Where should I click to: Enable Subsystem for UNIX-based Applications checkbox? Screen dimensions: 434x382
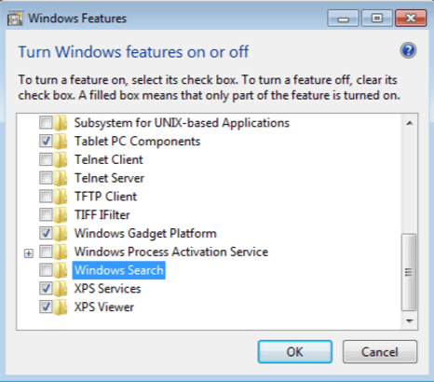[x=46, y=123]
